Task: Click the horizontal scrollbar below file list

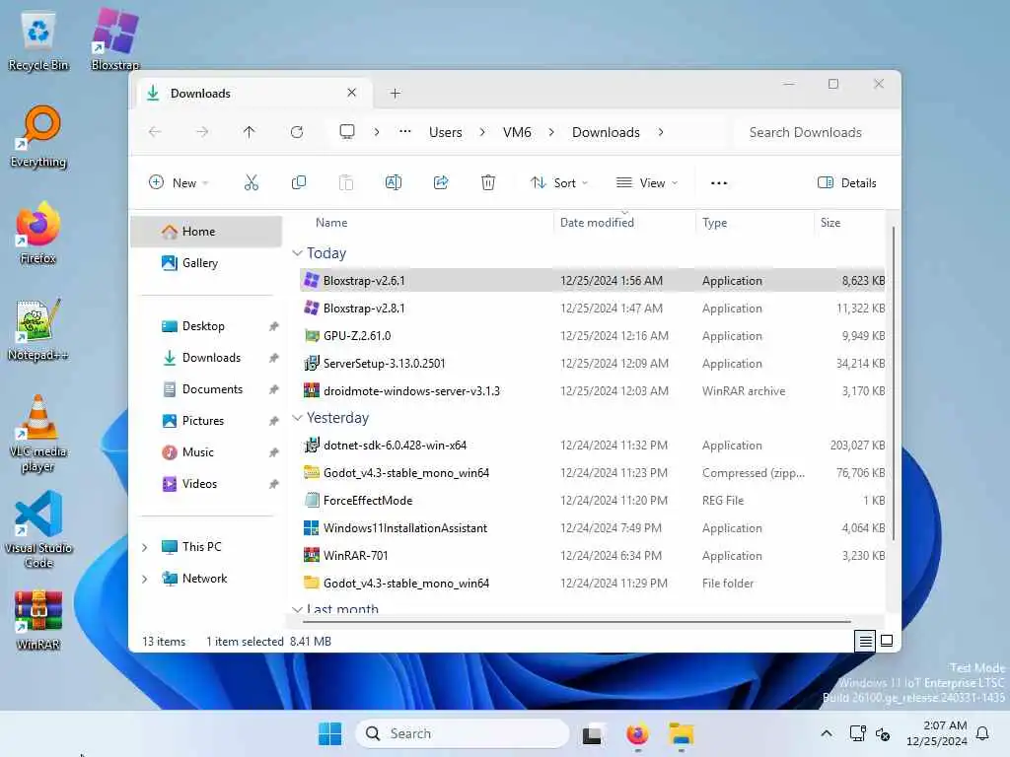Action: tap(577, 623)
